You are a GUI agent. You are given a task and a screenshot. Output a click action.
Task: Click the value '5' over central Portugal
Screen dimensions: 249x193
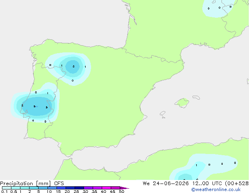tap(34, 106)
